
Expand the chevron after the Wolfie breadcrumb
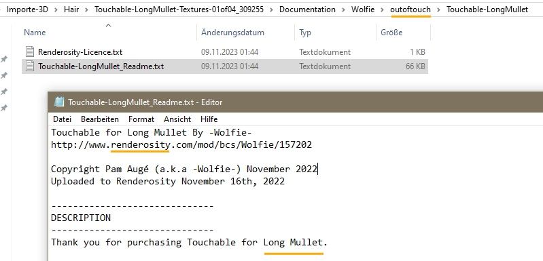[383, 9]
